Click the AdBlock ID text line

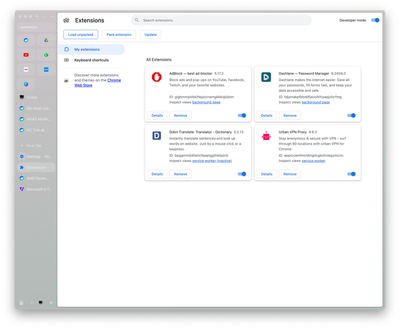tap(202, 97)
